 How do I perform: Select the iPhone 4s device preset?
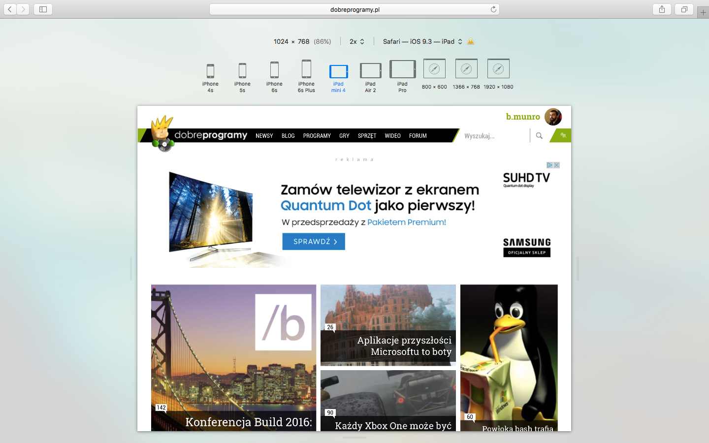tap(210, 78)
